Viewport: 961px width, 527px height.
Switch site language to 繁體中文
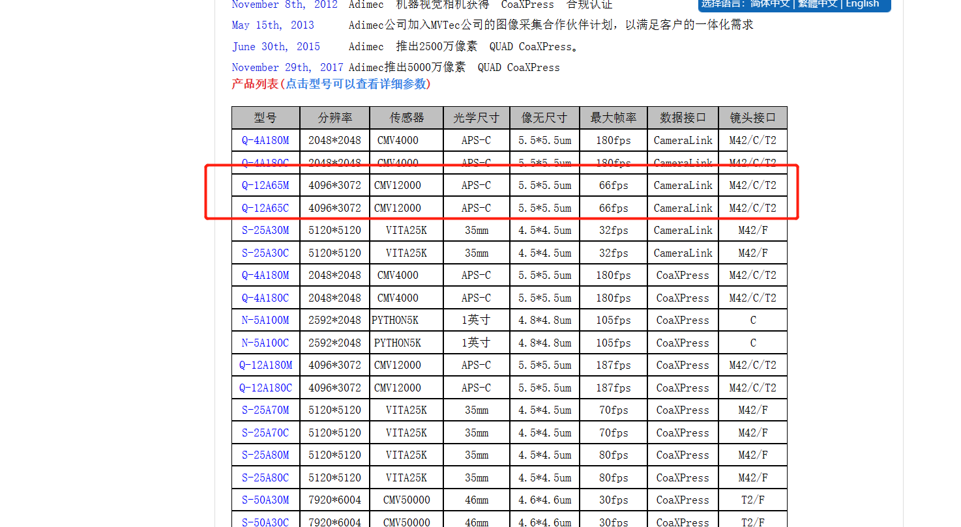click(x=817, y=4)
